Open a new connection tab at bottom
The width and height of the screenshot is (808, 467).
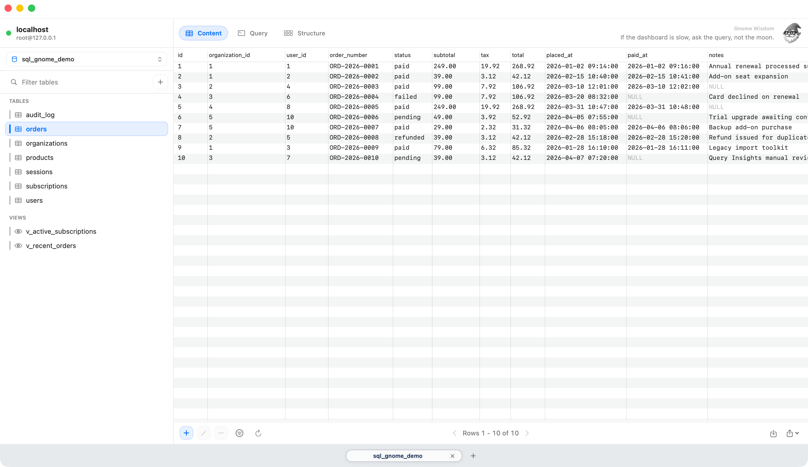[x=473, y=456]
